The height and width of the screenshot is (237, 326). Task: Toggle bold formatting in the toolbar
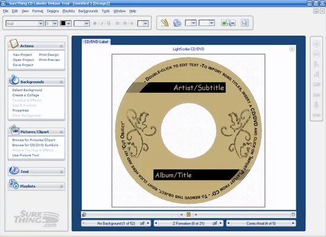[95, 23]
